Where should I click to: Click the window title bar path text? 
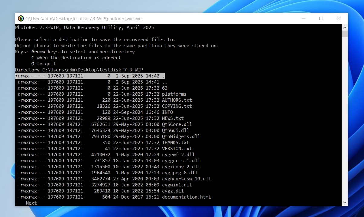click(x=83, y=19)
